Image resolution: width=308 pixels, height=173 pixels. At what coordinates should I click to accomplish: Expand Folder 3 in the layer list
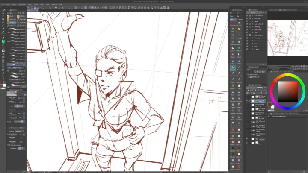point(252,122)
